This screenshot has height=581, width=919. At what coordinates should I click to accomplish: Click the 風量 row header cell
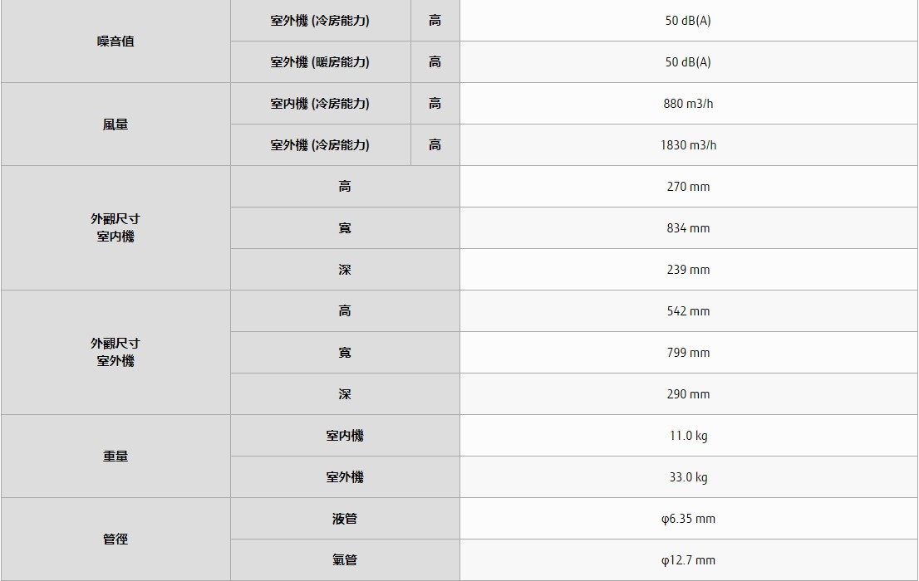click(115, 124)
